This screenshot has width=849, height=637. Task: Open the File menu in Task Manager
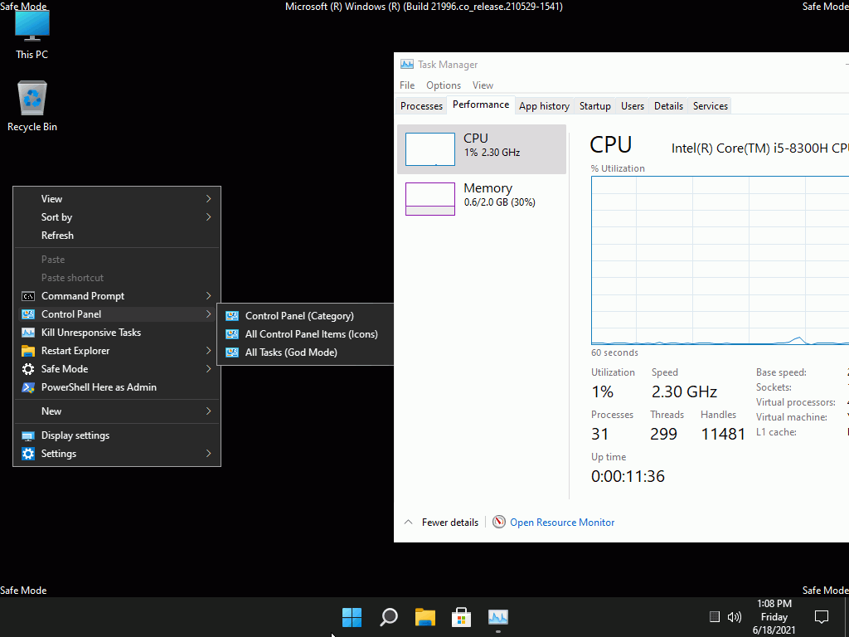pos(407,85)
